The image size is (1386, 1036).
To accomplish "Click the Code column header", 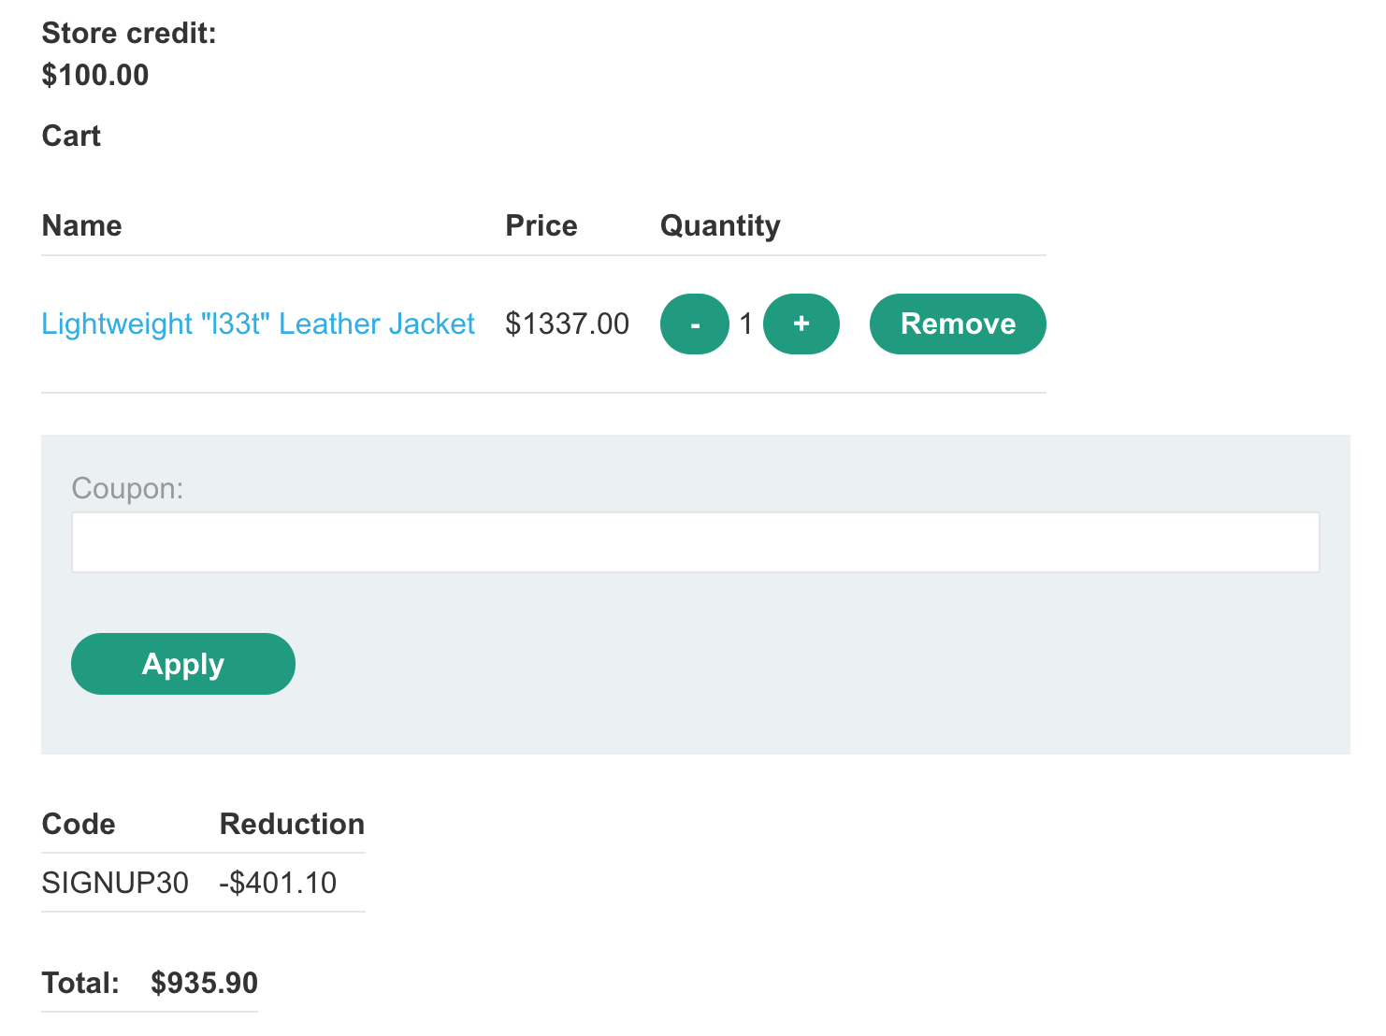I will [x=79, y=824].
